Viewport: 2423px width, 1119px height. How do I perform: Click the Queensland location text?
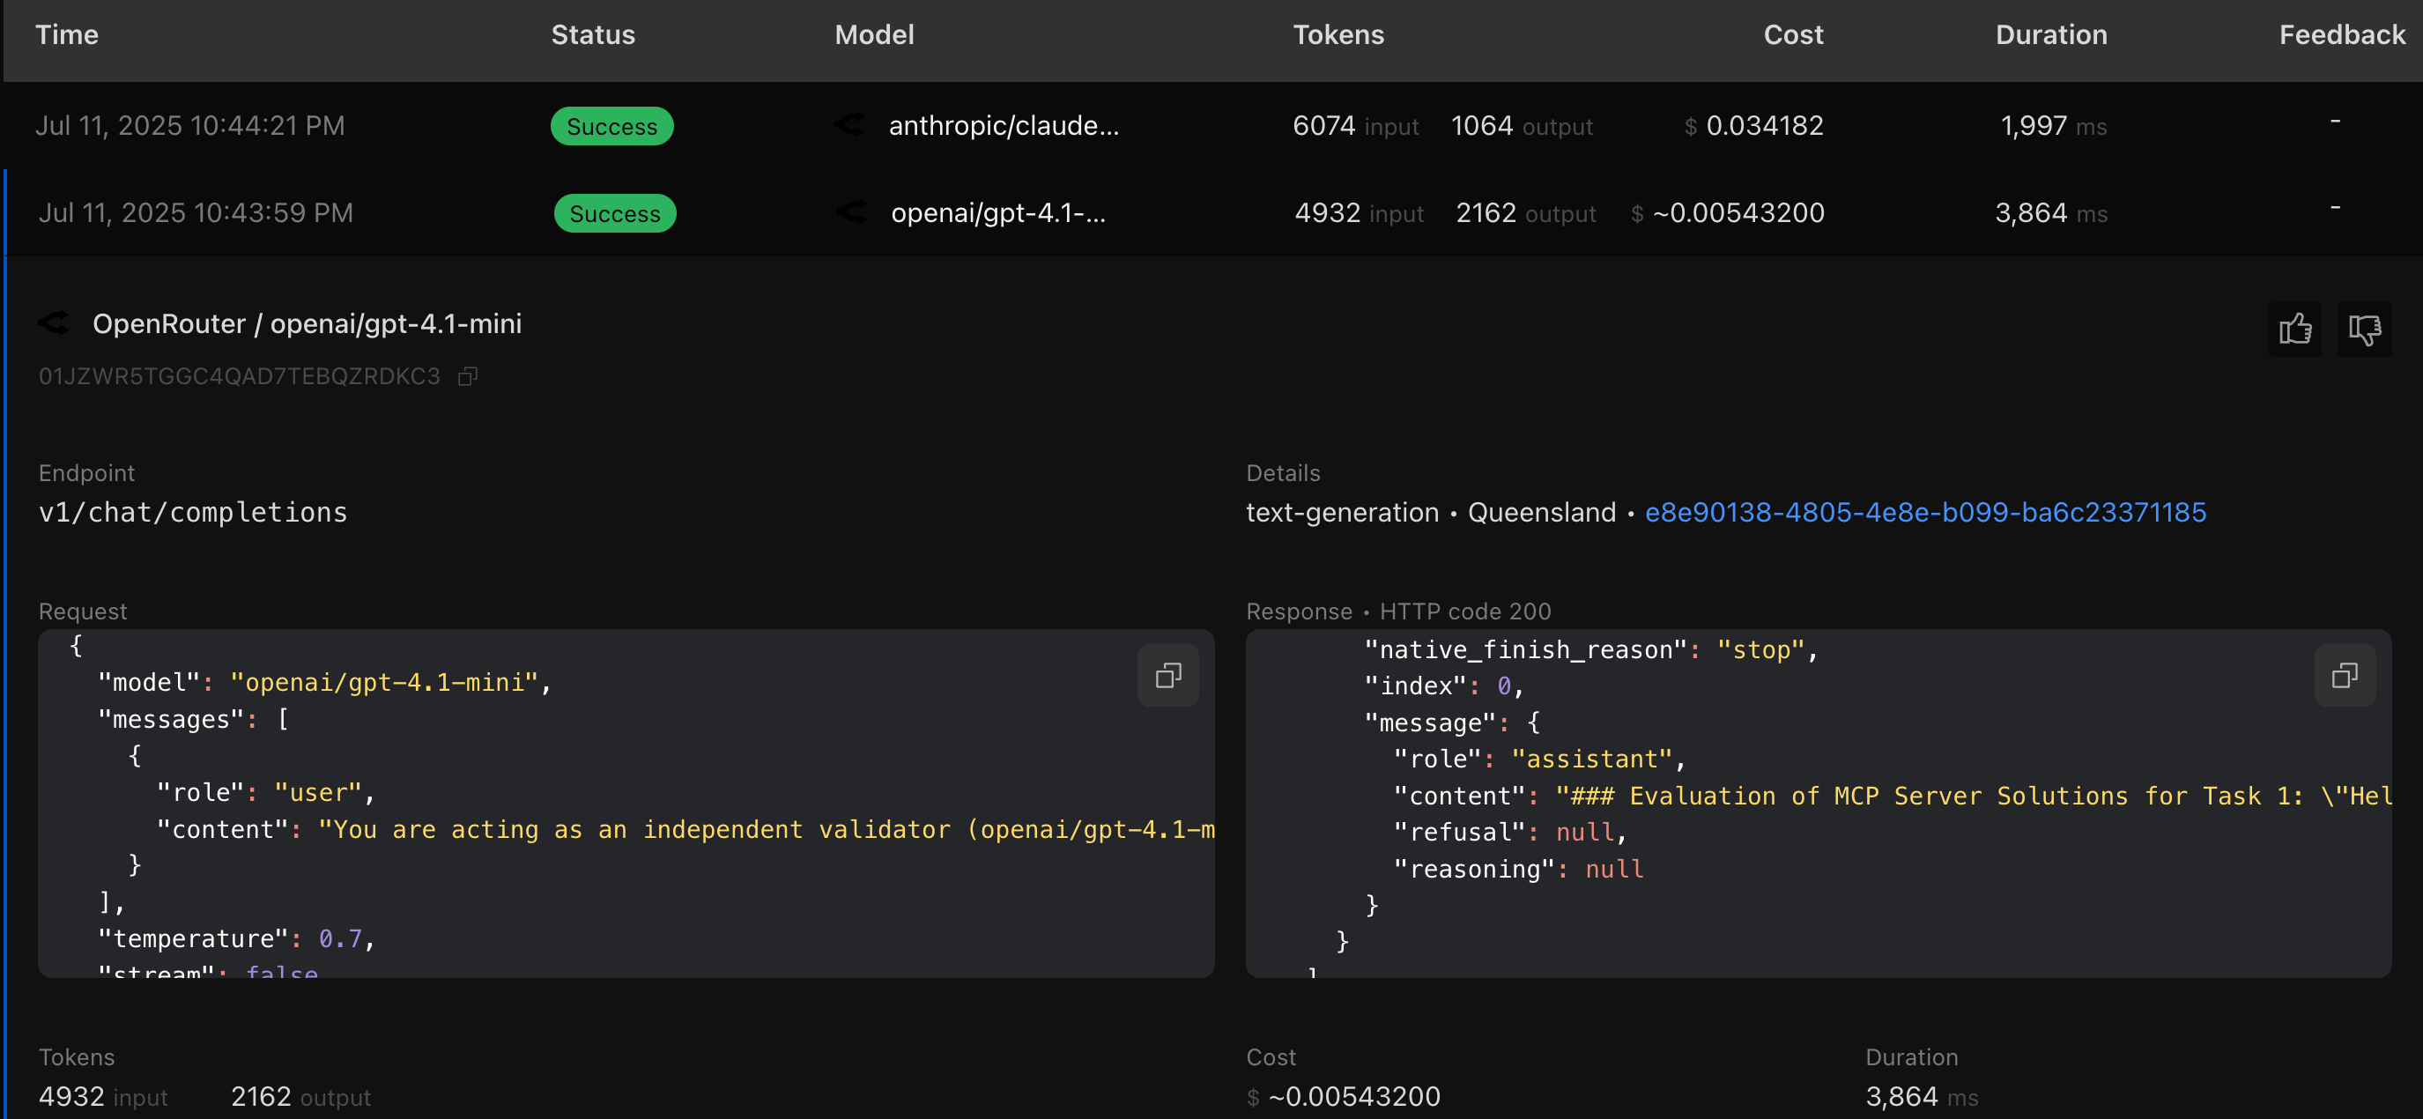click(1541, 513)
